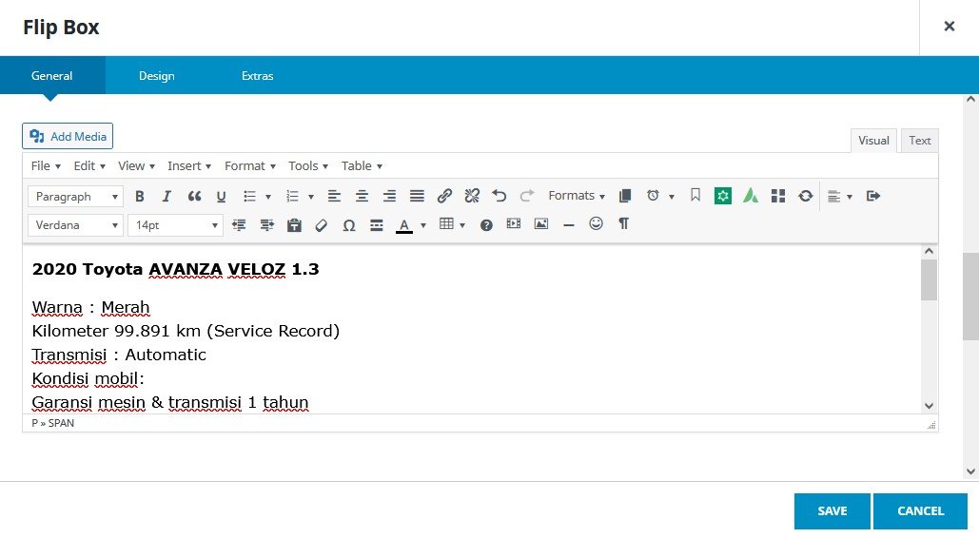The width and height of the screenshot is (979, 538).
Task: Toggle bold formatting in the editor
Action: [x=140, y=197]
